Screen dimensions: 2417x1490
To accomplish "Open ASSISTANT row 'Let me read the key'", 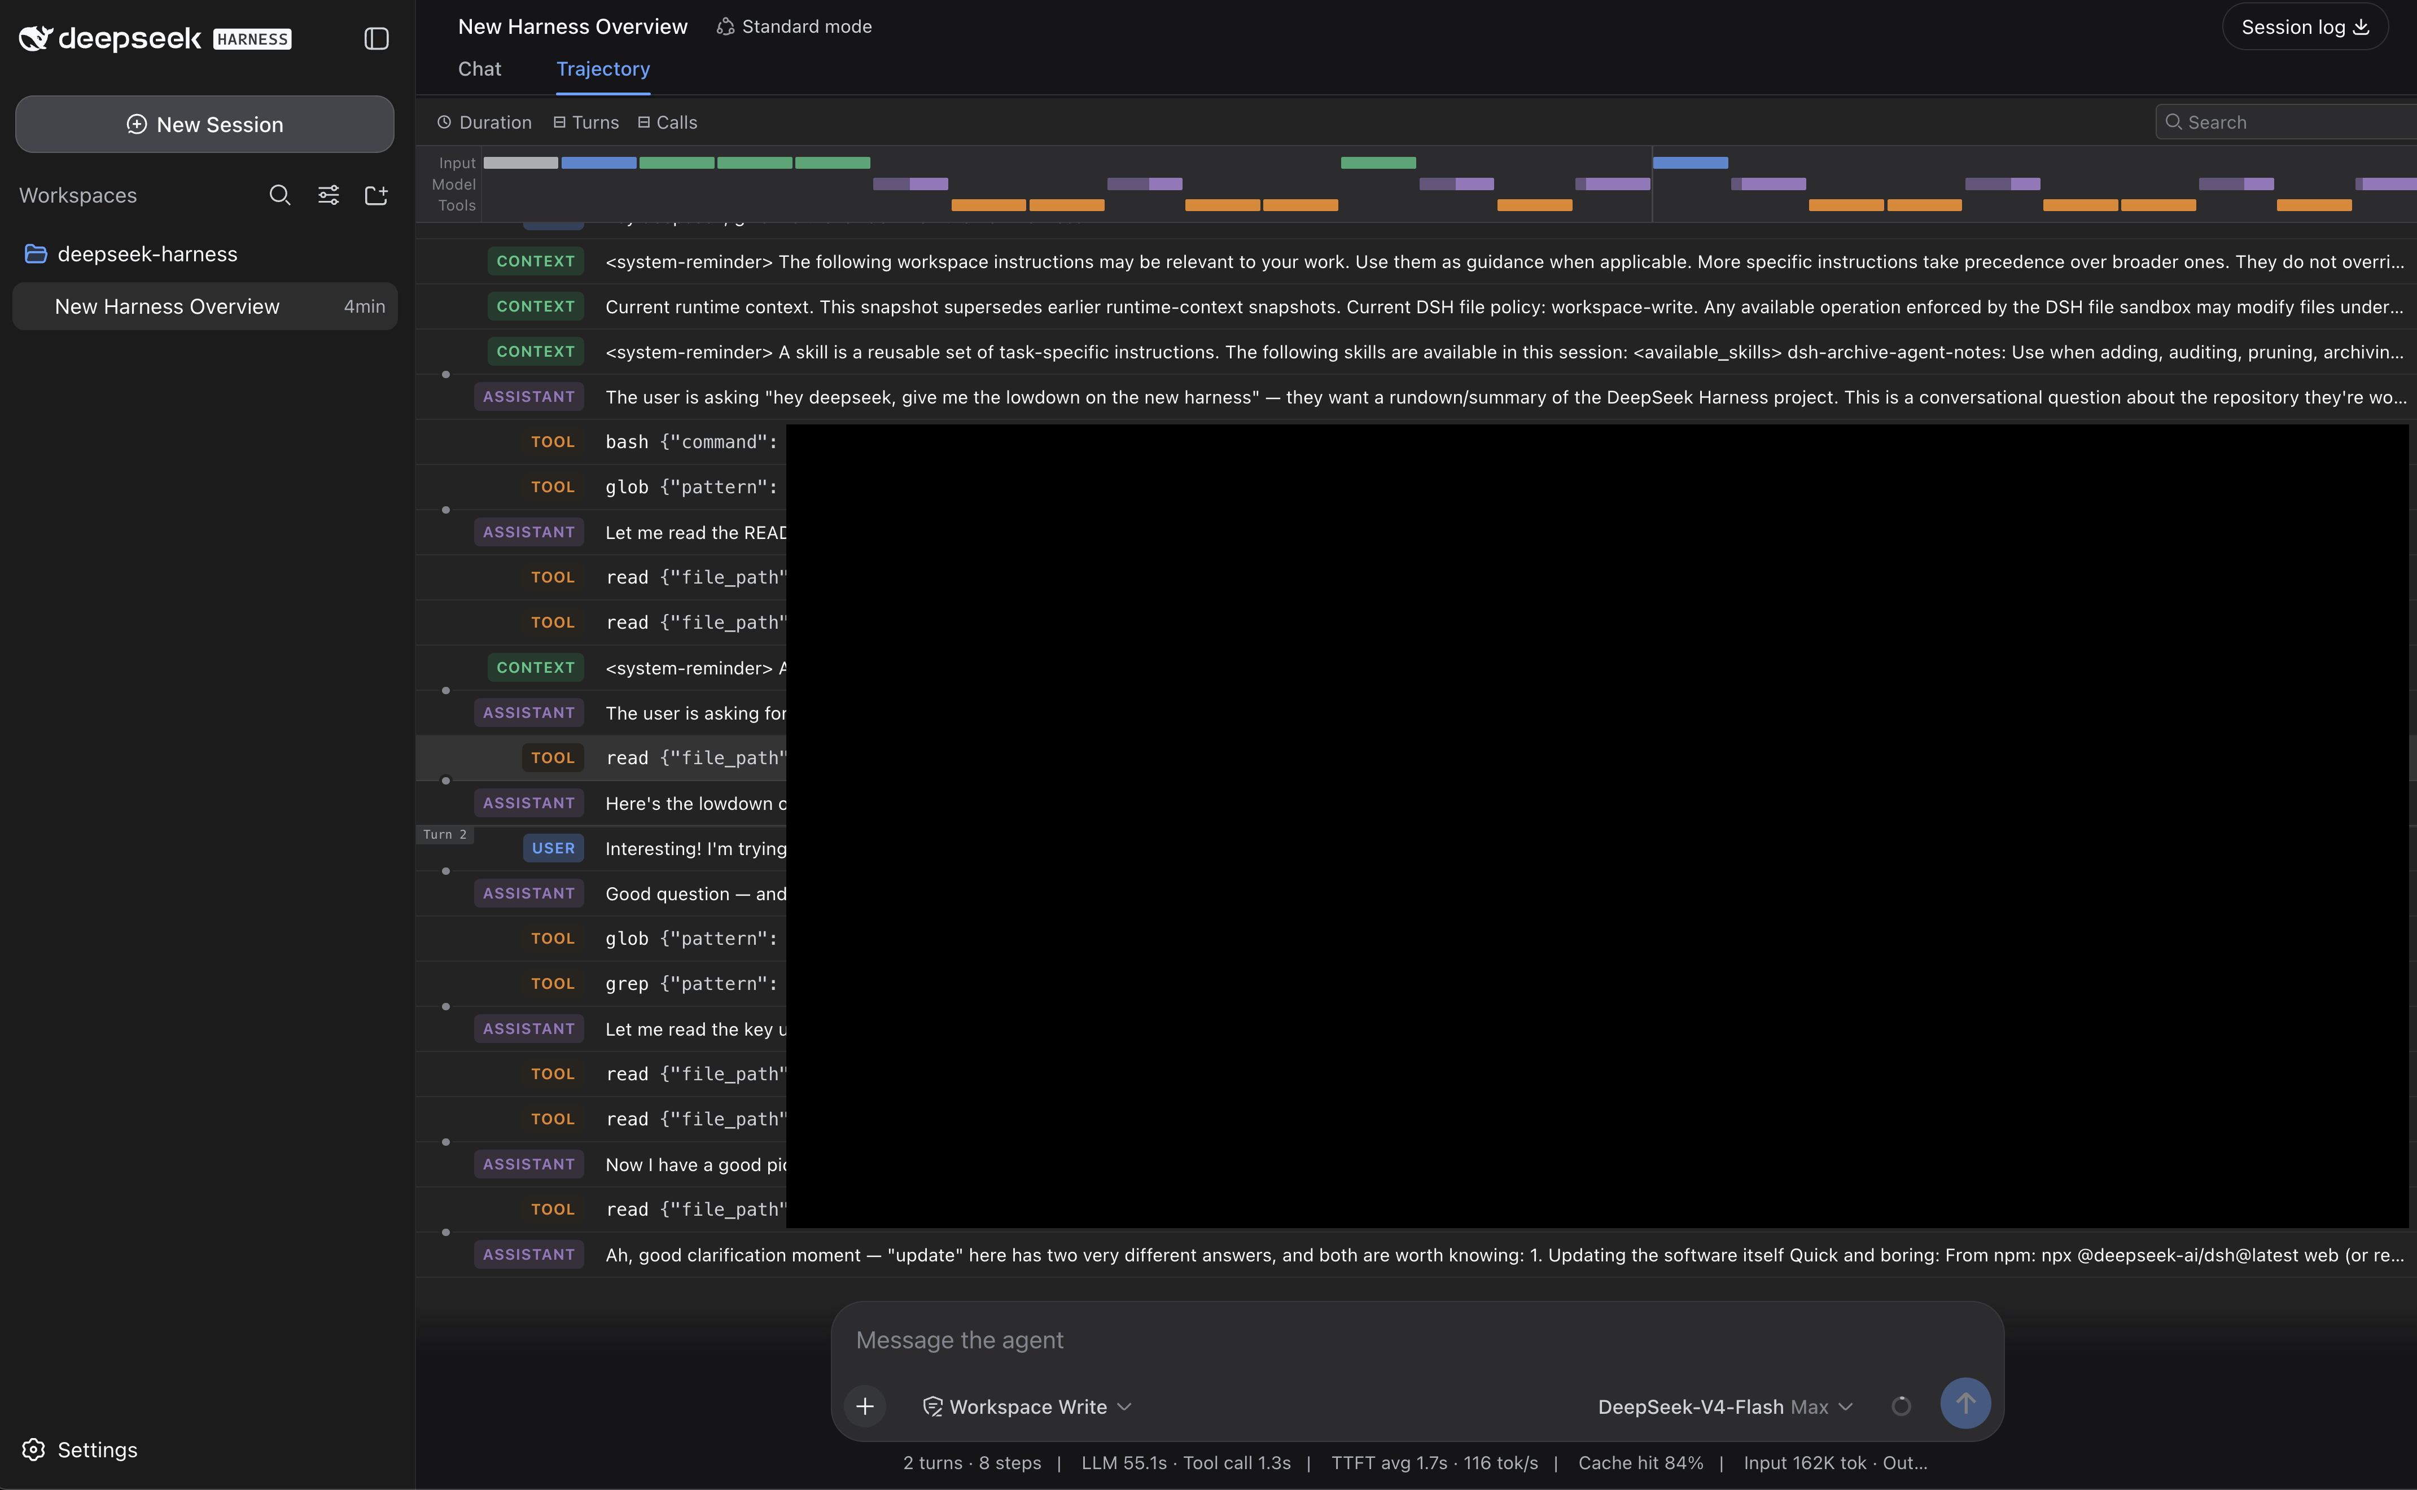I will pyautogui.click(x=1416, y=1029).
